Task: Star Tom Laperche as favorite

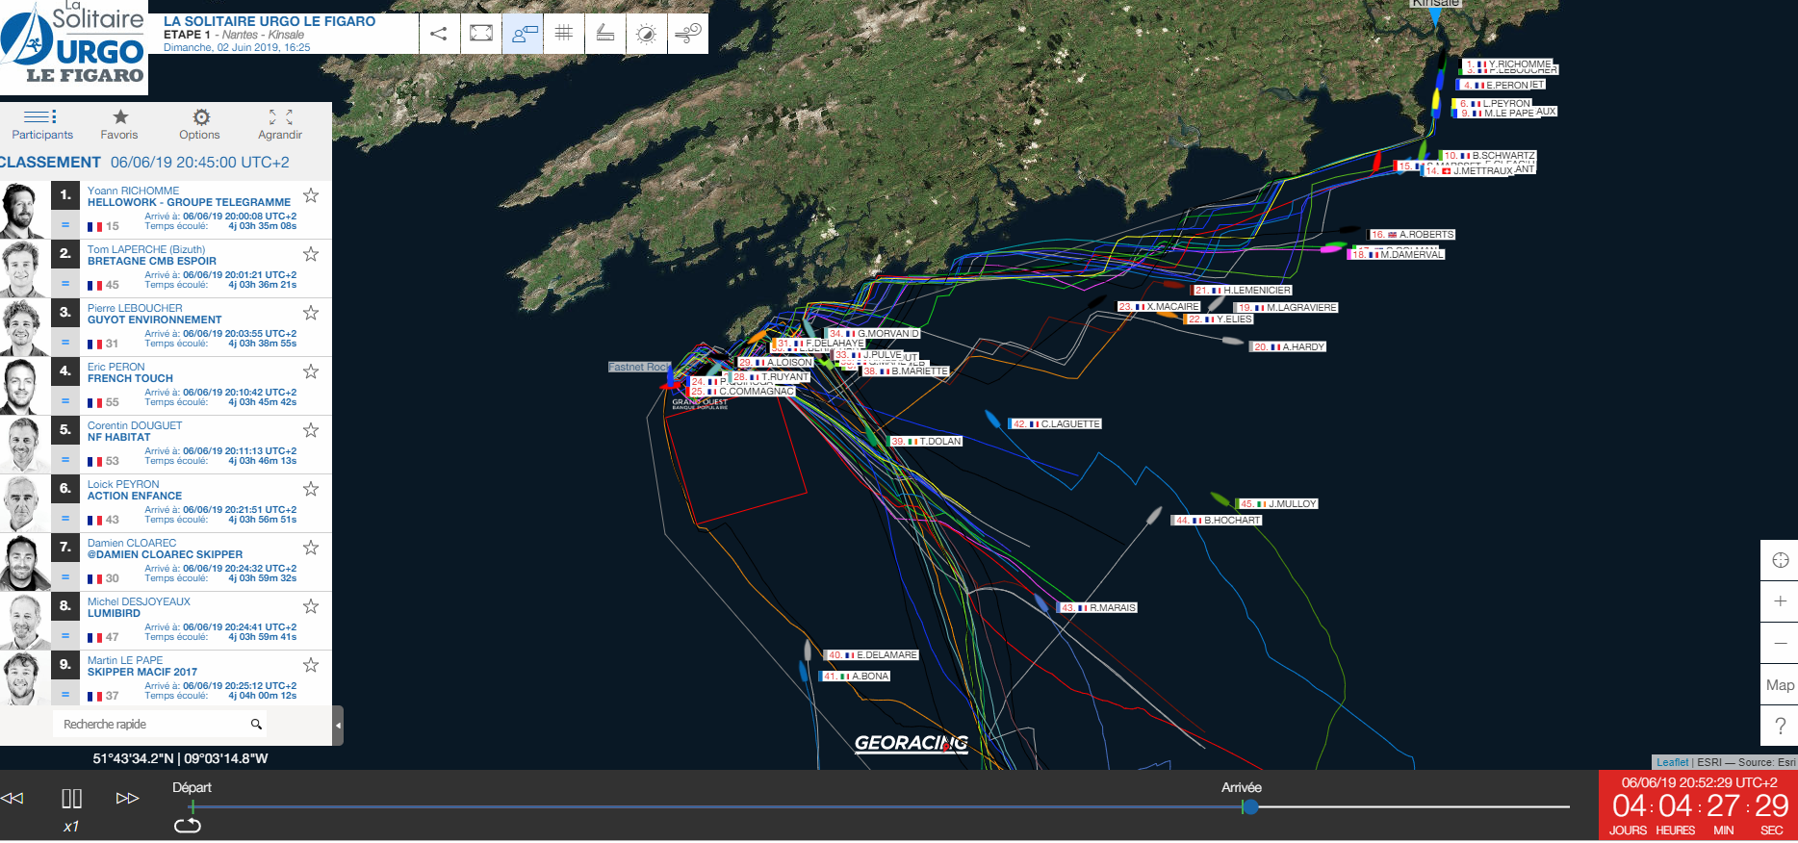Action: (x=311, y=254)
